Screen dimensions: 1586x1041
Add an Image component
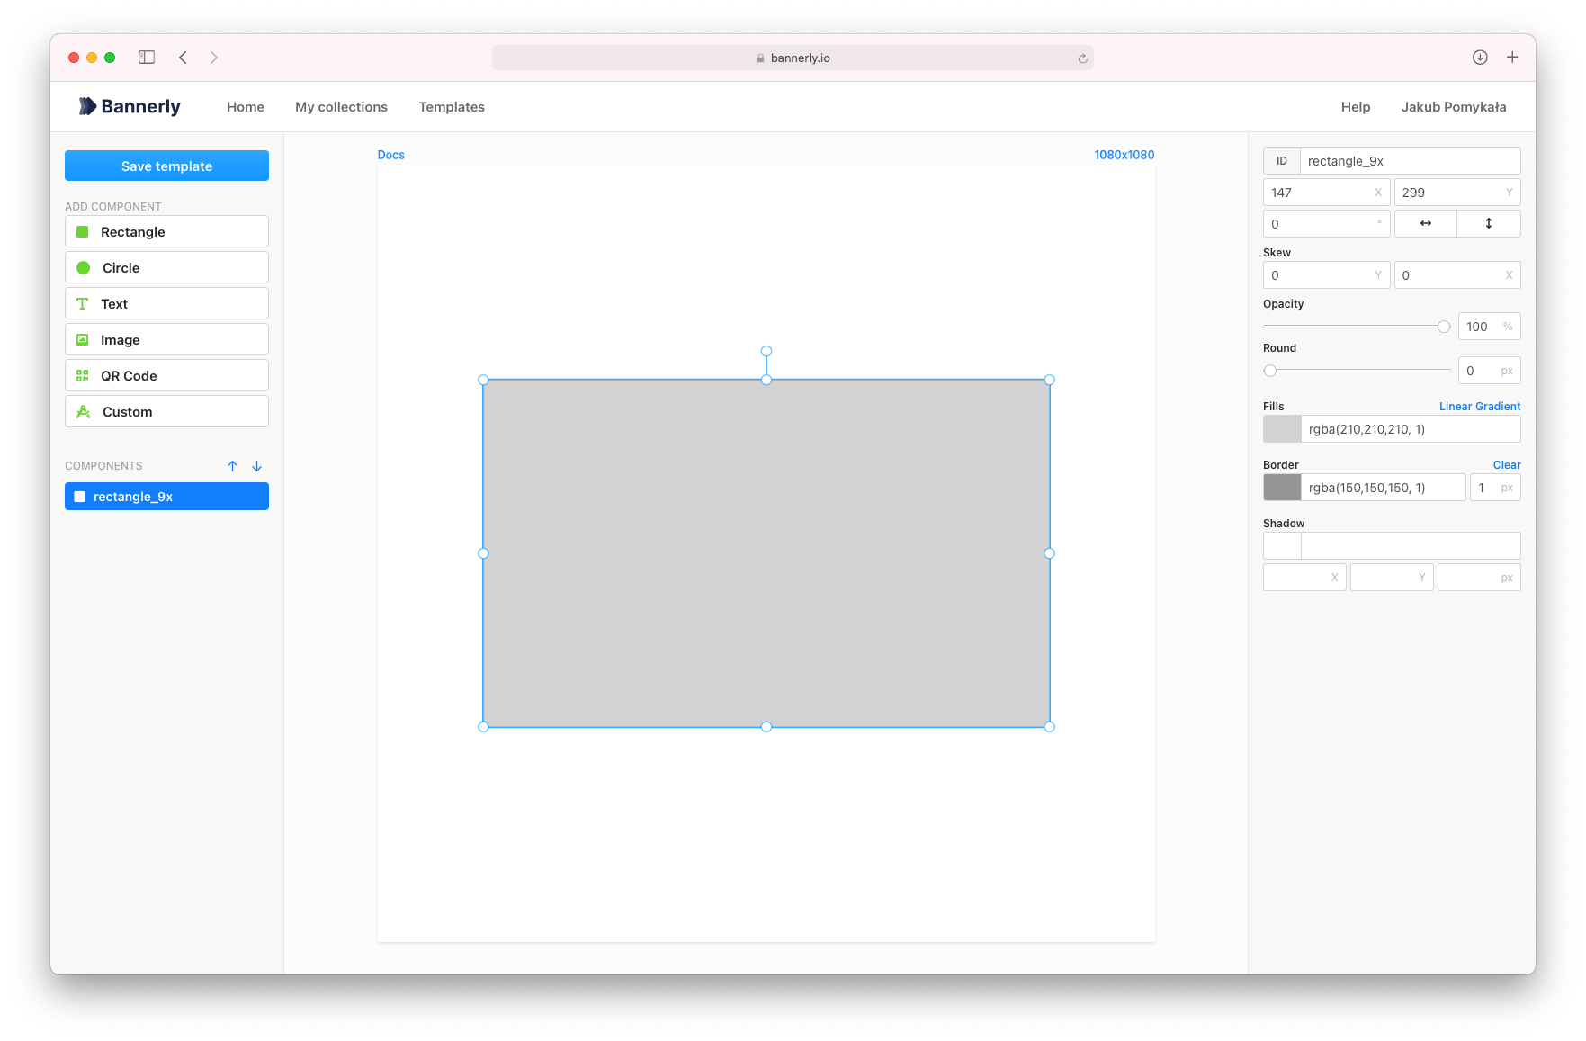[166, 339]
